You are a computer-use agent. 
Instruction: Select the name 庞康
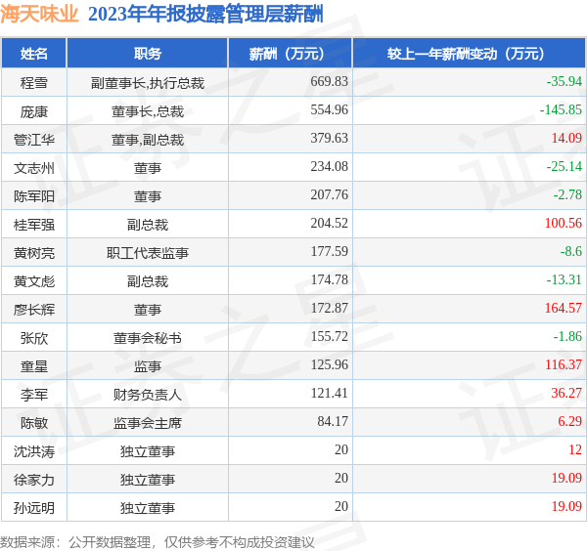tap(34, 111)
